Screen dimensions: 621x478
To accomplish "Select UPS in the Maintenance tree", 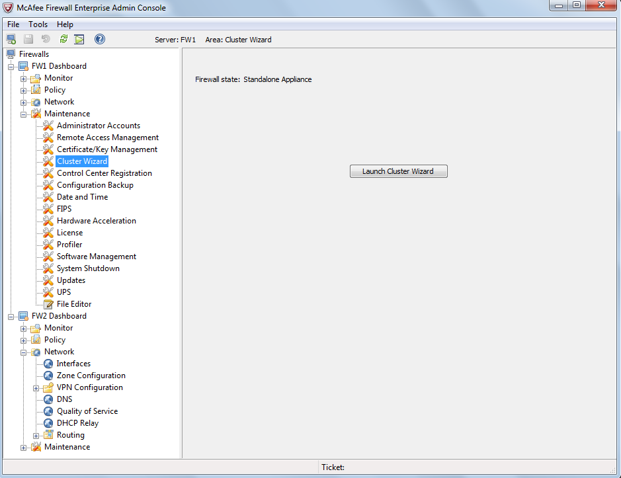I will coord(63,292).
